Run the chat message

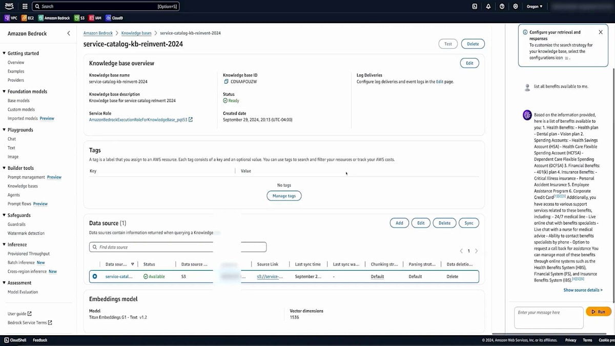coord(598,312)
